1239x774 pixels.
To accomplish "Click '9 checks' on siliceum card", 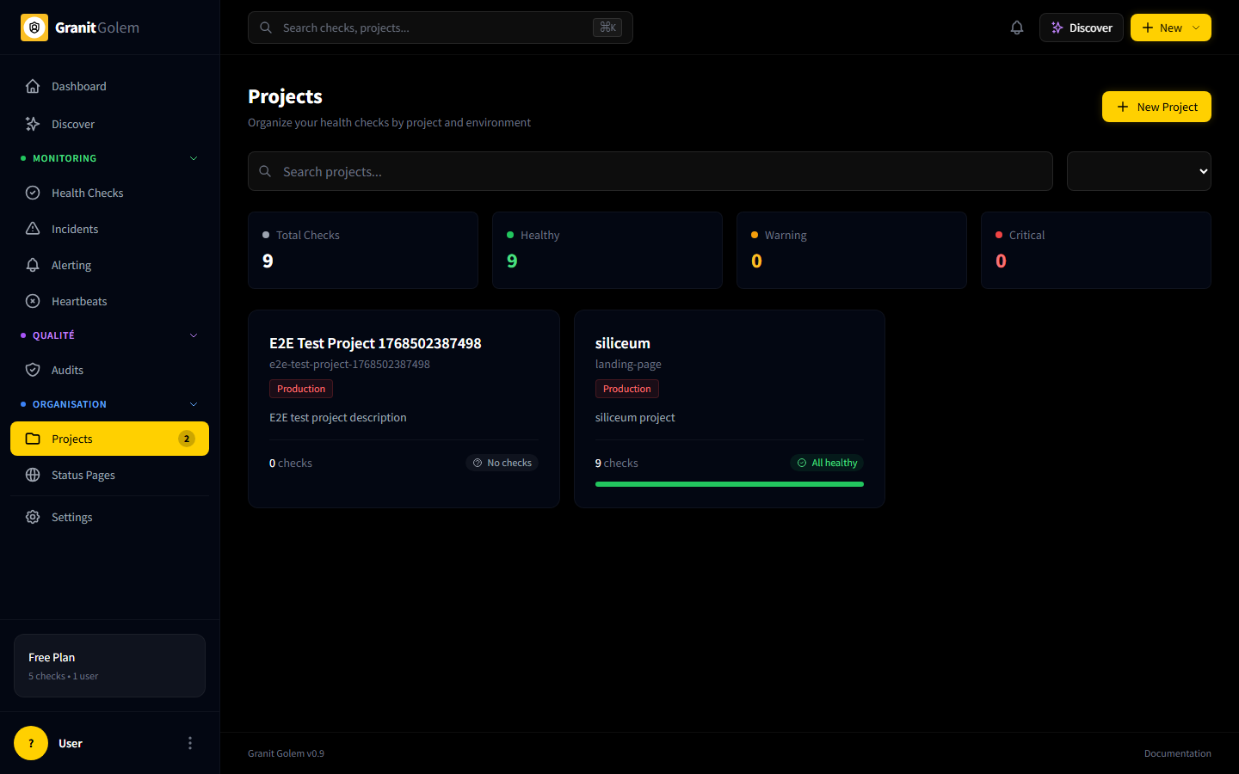I will [x=617, y=463].
